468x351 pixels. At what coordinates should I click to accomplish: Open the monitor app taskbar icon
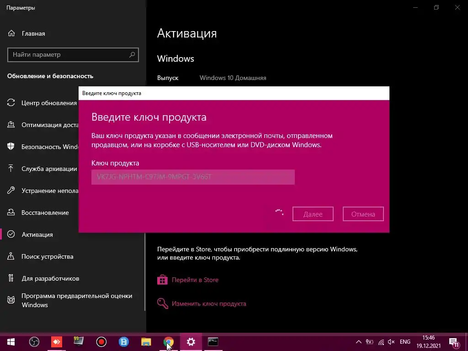click(79, 342)
